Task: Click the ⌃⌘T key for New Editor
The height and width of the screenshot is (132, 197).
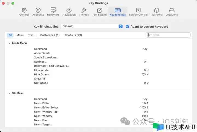Action: coord(145,103)
